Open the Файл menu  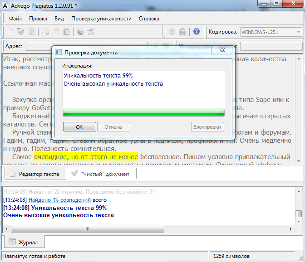point(15,19)
